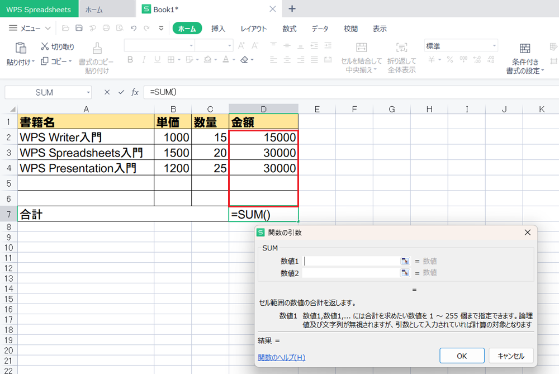Expand the コピー options arrow
Screen dimensions: 559x374
coord(70,61)
